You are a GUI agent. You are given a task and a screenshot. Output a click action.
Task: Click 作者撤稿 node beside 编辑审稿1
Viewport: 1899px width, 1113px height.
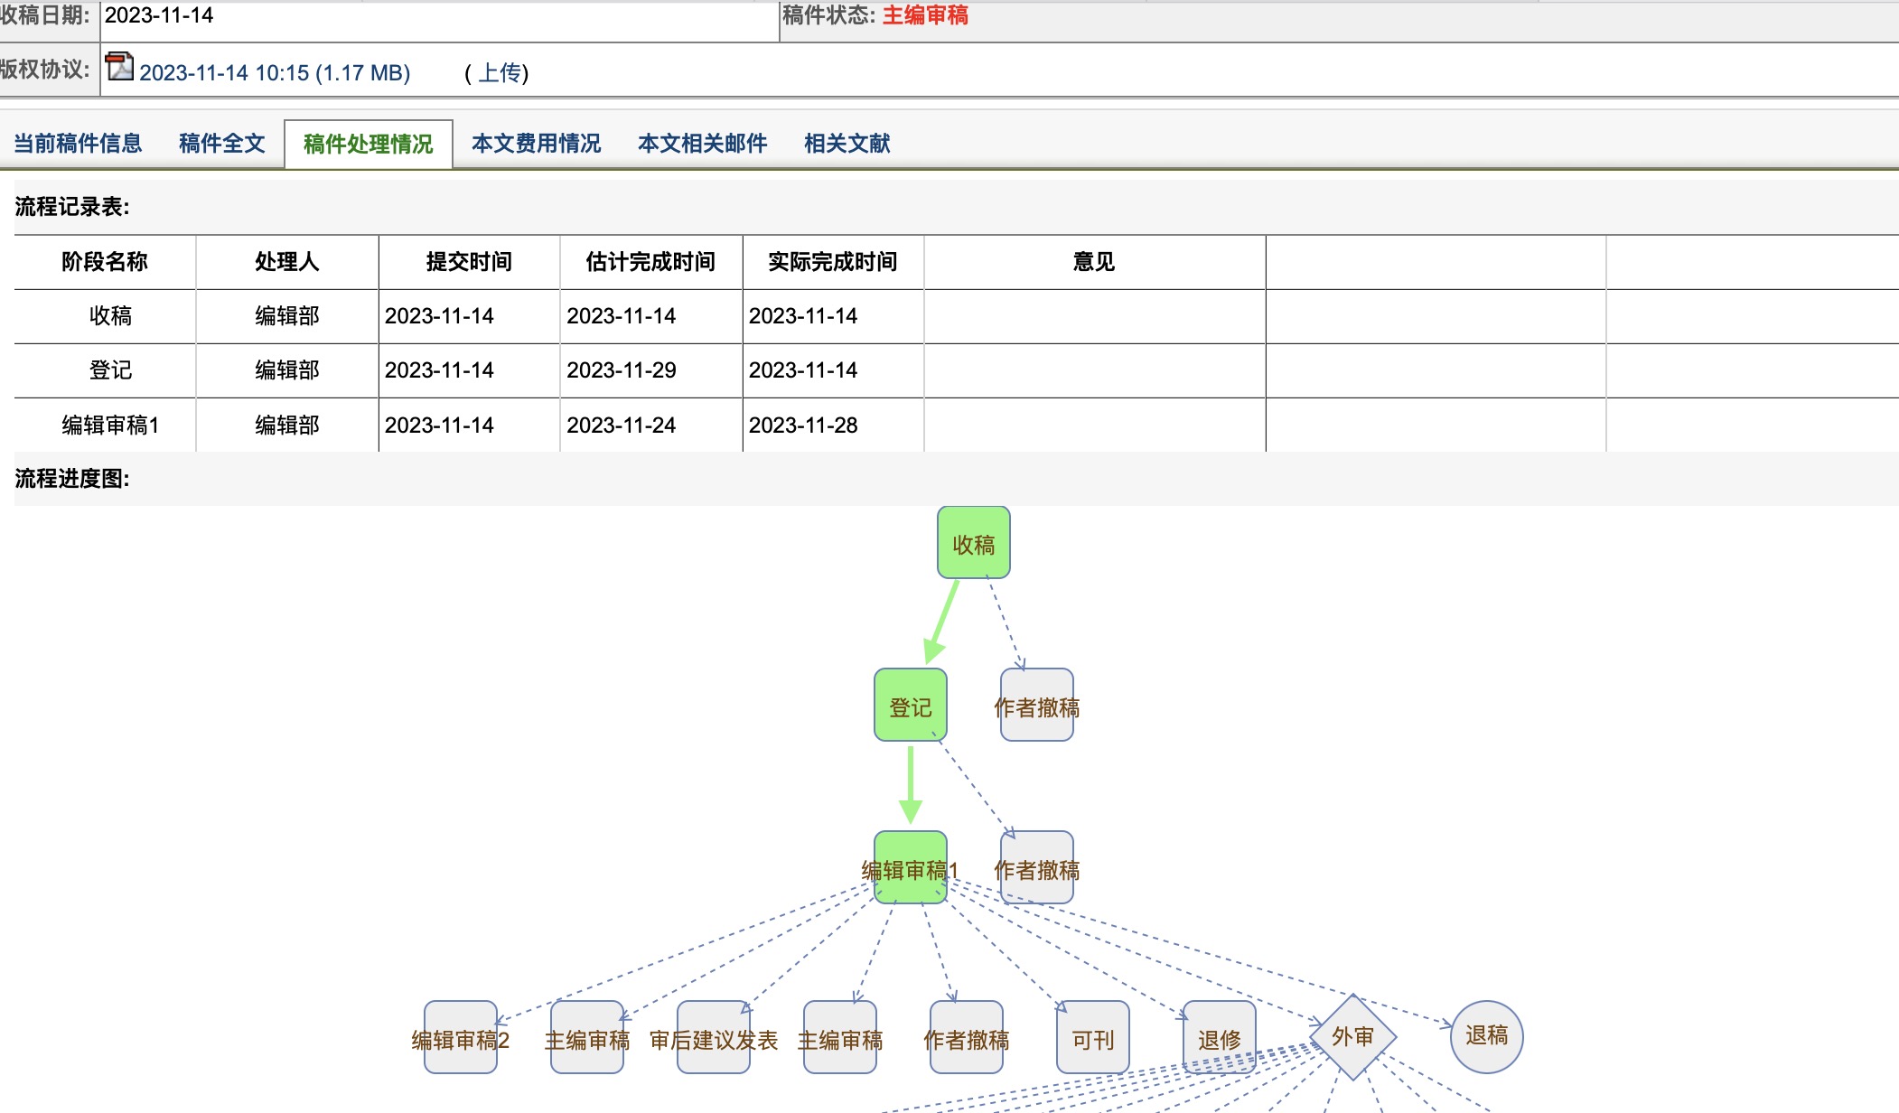click(1037, 868)
